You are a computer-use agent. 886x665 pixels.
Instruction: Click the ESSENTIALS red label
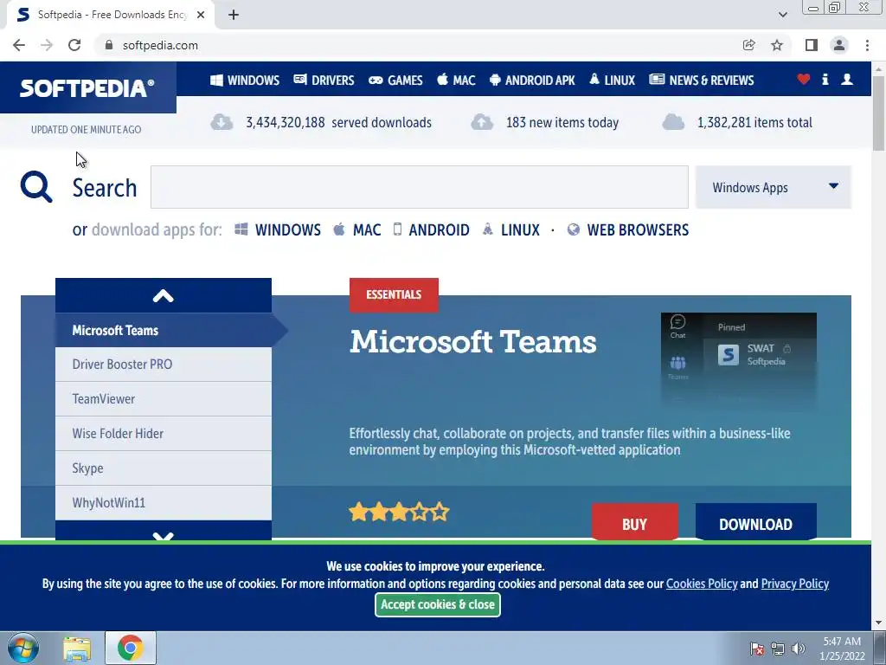[394, 294]
